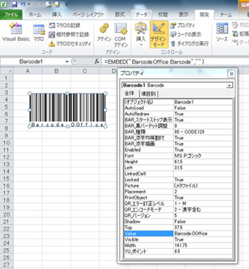This screenshot has width=249, height=269.
Task: Click the QR_エラー訂正レベル value 1 - M
Action: pyautogui.click(x=203, y=204)
